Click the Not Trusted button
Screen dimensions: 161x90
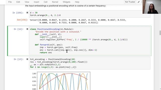pyautogui.click(x=130, y=2)
